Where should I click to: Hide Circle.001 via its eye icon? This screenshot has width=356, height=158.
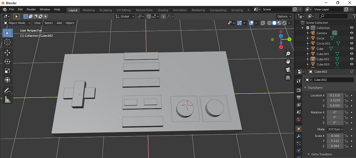(352, 43)
